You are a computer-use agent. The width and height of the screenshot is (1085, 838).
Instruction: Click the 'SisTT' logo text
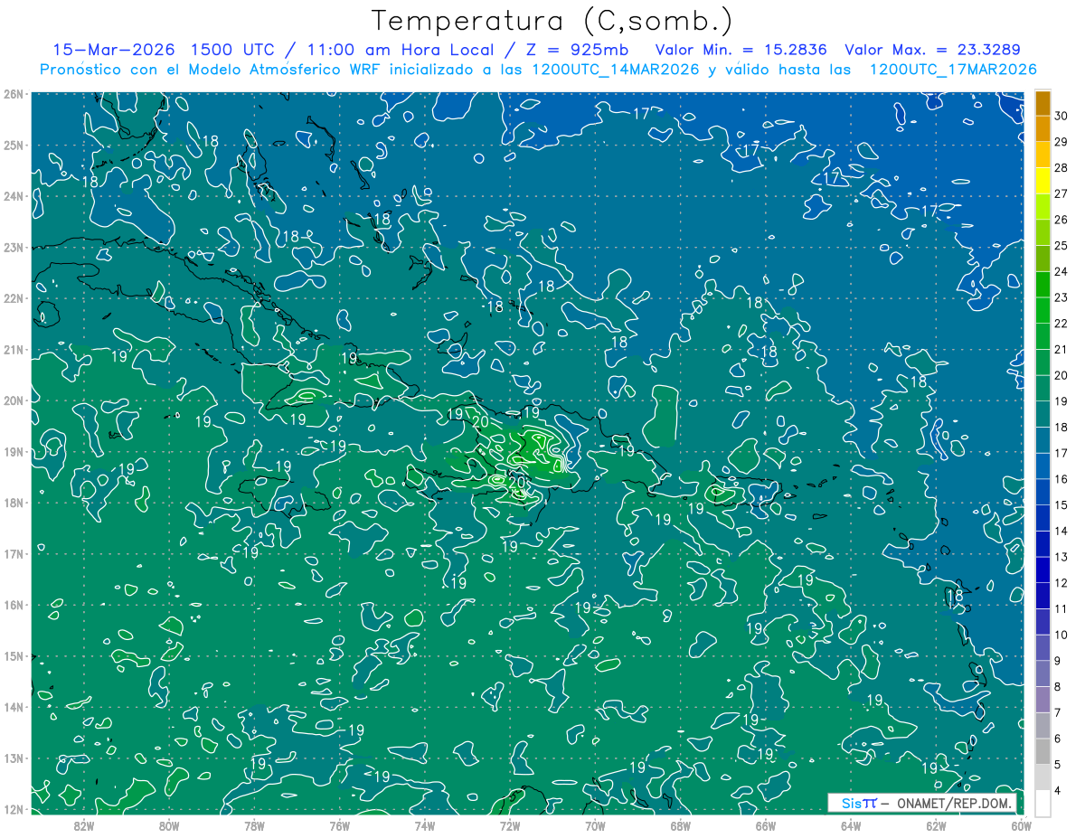coord(859,804)
